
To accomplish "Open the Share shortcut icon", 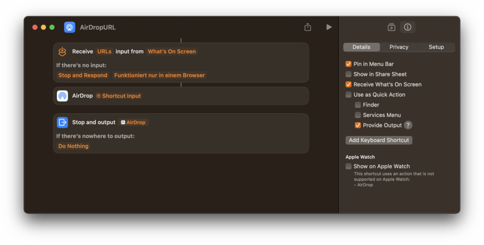I will 308,27.
